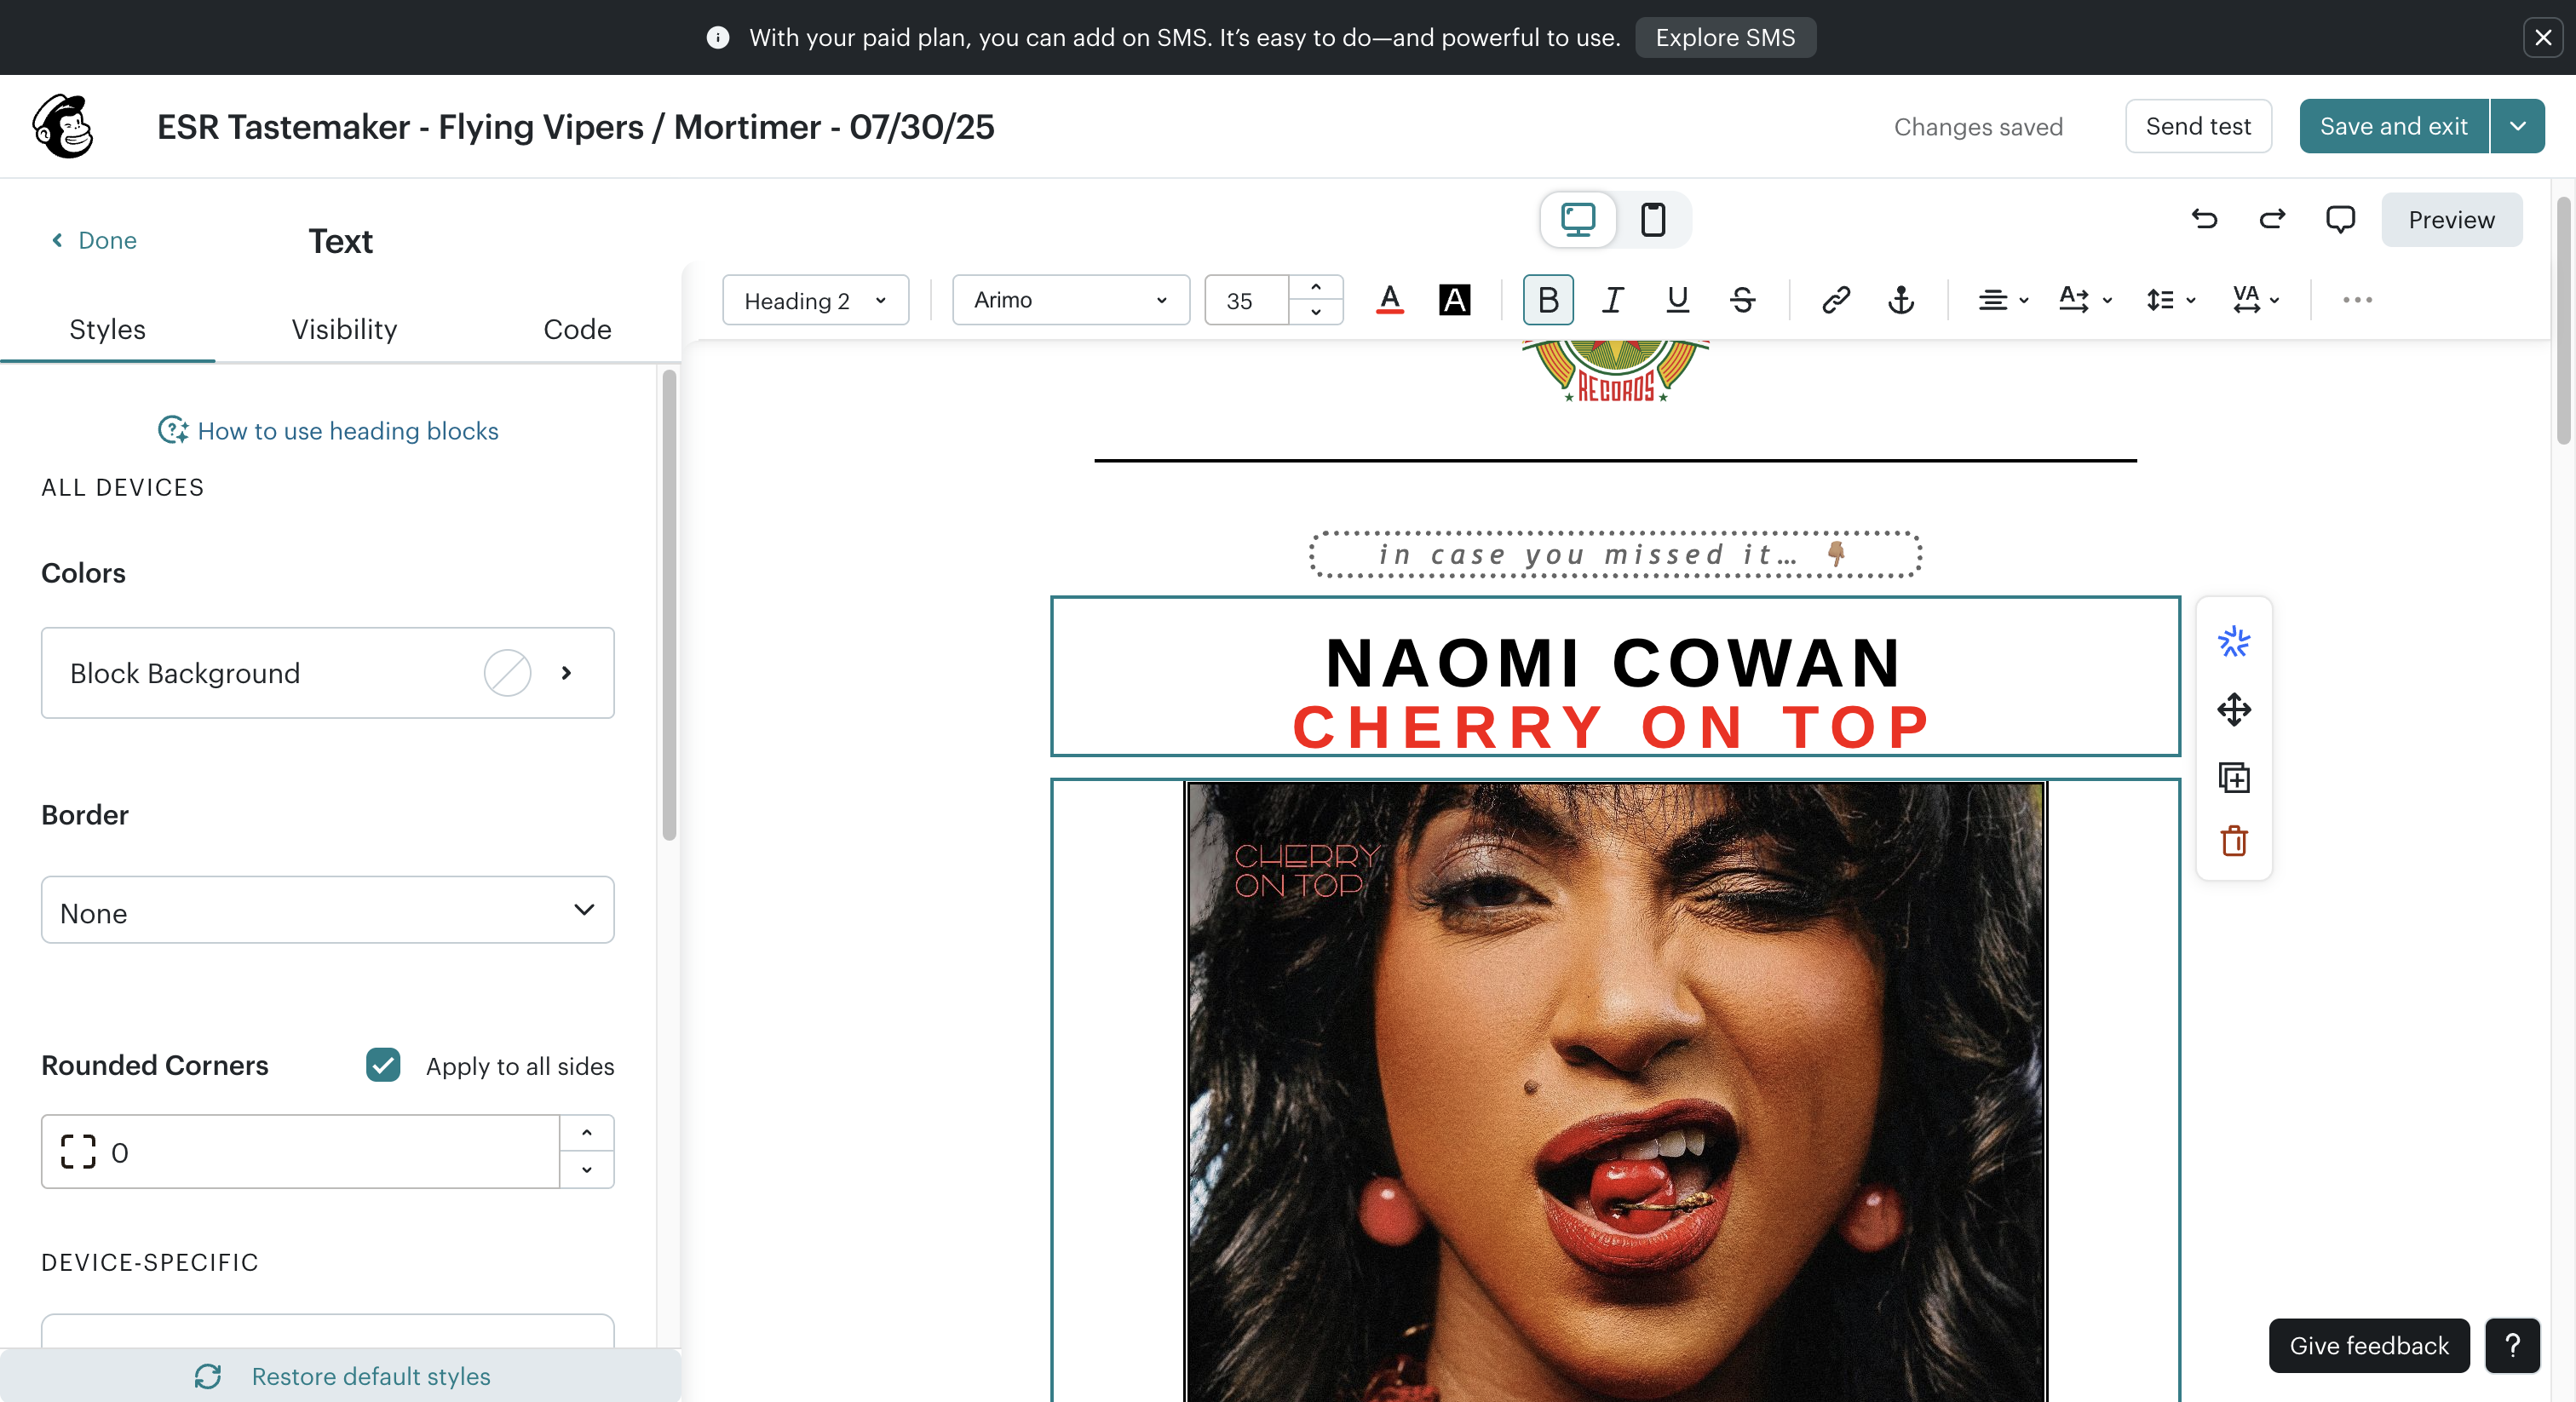Image resolution: width=2576 pixels, height=1402 pixels.
Task: Click the font size field showing 35
Action: [x=1246, y=300]
